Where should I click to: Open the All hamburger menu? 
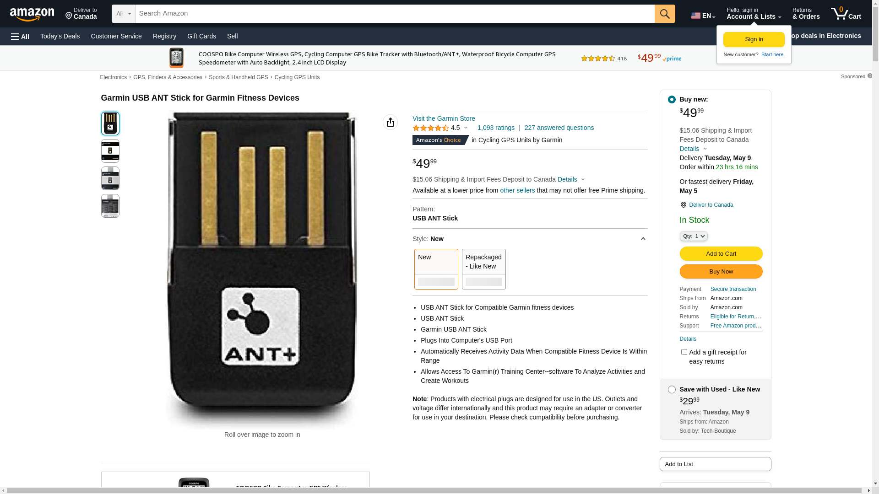(20, 37)
